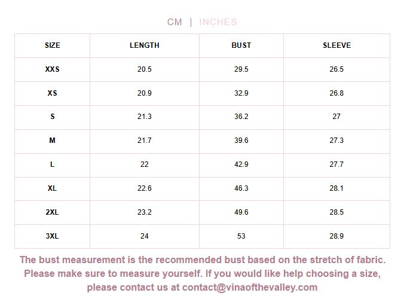Click the SLEEVE column header
Image resolution: width=404 pixels, height=302 pixels.
[336, 45]
